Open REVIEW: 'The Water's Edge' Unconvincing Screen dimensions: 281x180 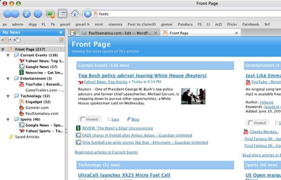point(117,128)
